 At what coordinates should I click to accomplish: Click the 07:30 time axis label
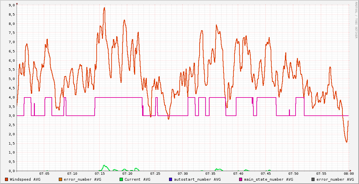pyautogui.click(x=183, y=173)
